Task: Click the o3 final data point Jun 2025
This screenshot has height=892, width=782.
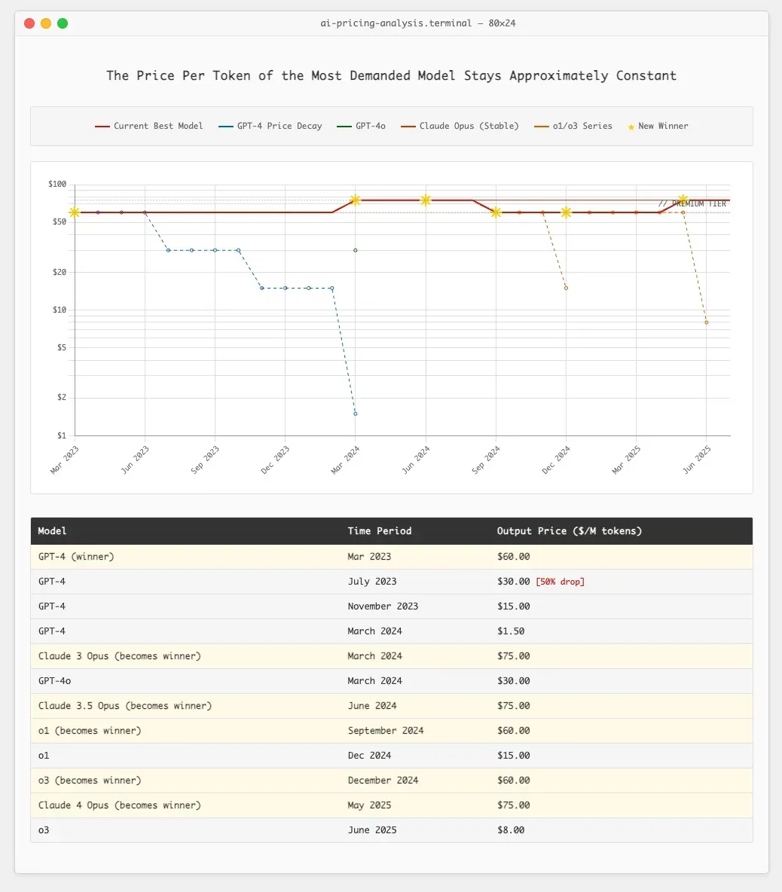Action: tap(707, 322)
